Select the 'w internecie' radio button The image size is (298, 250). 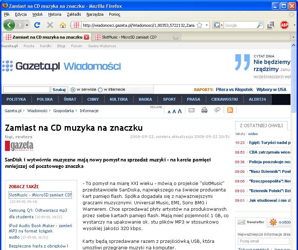tap(100, 90)
